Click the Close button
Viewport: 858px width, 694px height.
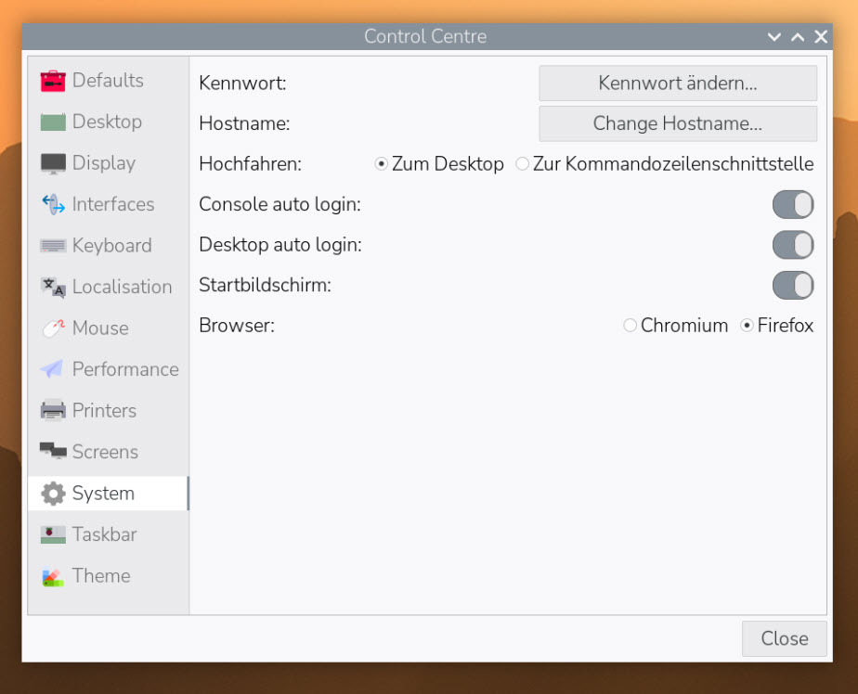[784, 638]
